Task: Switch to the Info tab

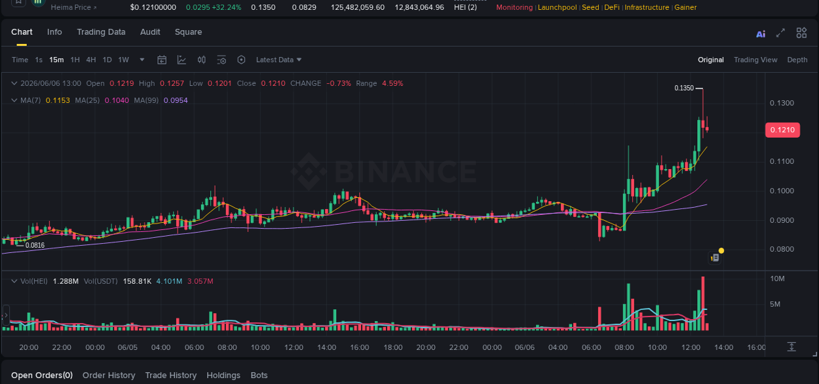Action: pyautogui.click(x=54, y=32)
